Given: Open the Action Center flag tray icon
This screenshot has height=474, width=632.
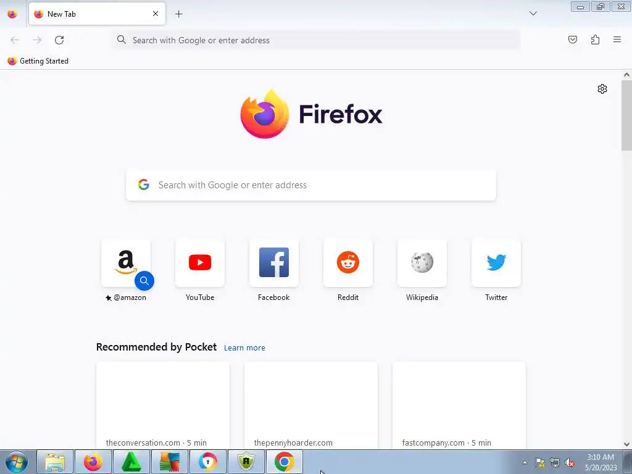Looking at the screenshot, I should tap(540, 463).
